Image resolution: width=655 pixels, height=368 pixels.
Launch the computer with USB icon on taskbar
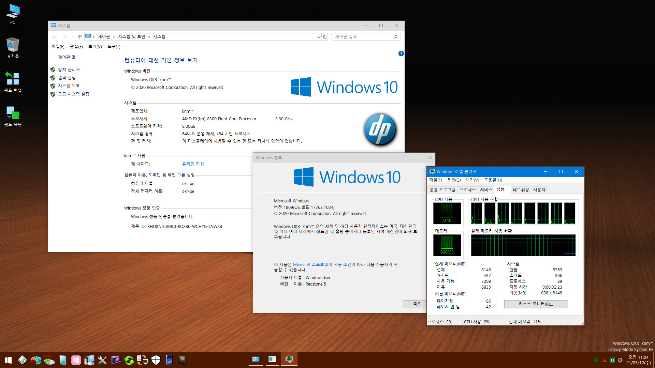pyautogui.click(x=89, y=360)
